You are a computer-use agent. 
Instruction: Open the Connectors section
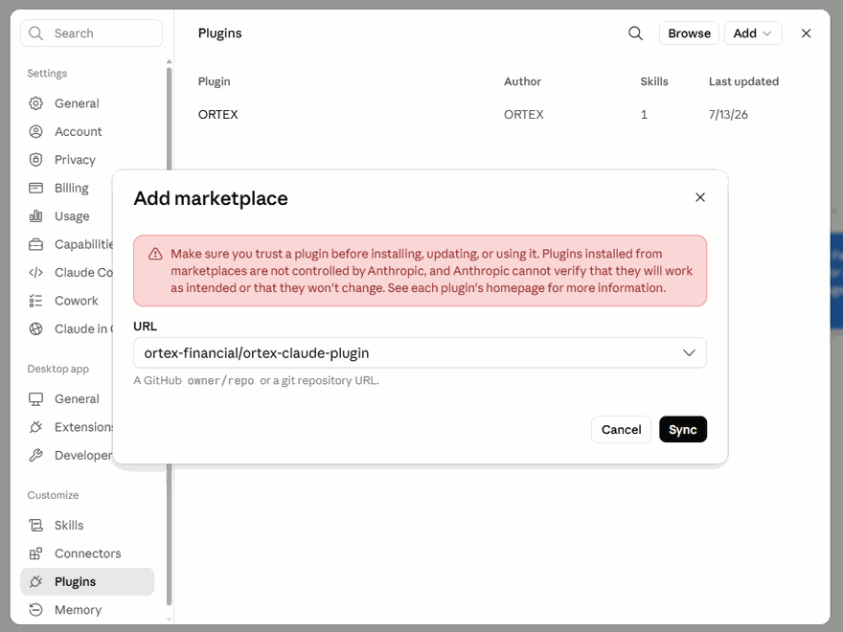(87, 553)
